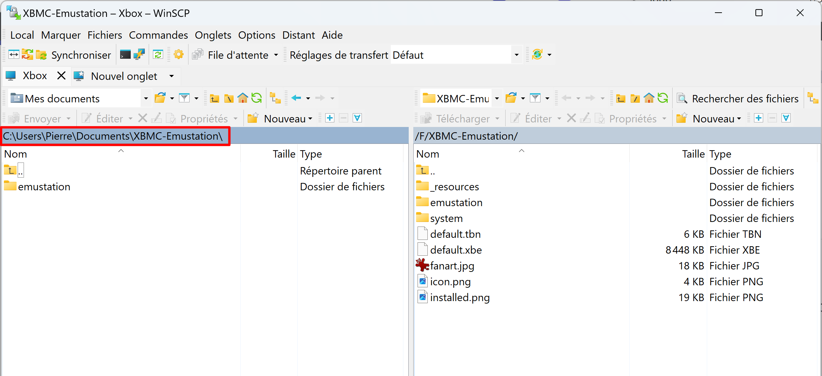
Task: Expand arrow beside local panel filter funnel
Action: pyautogui.click(x=196, y=98)
